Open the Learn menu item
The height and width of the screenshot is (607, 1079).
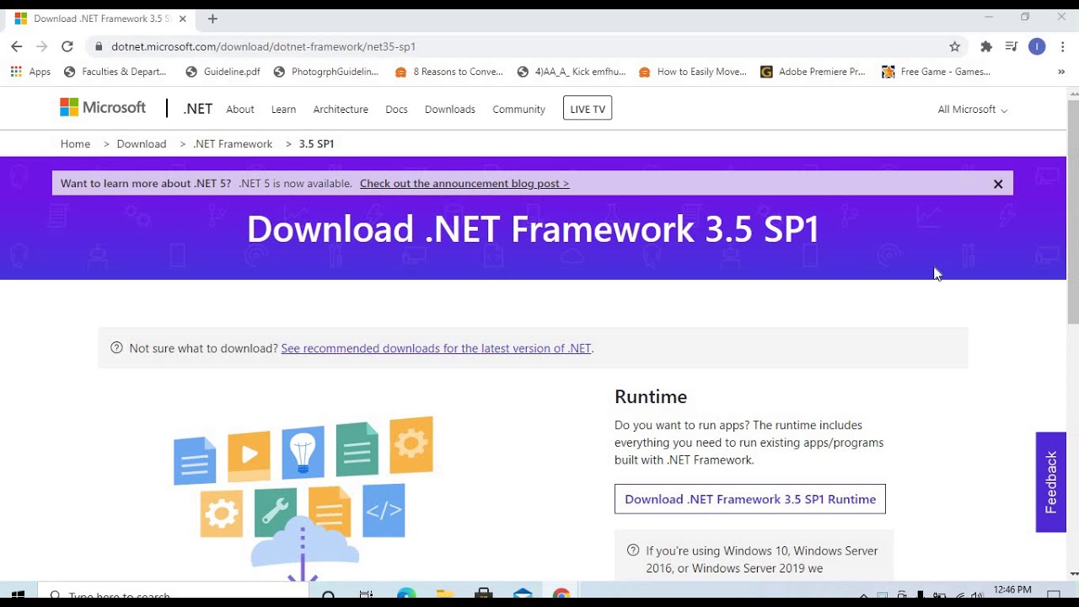(x=283, y=109)
